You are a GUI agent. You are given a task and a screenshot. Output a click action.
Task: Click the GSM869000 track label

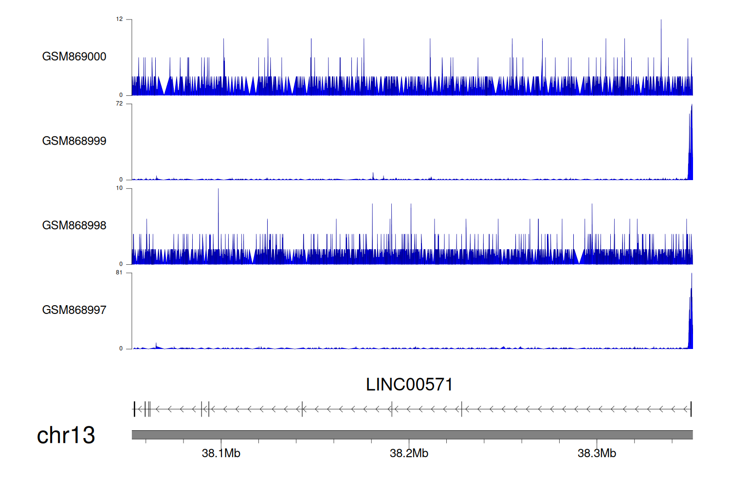(x=74, y=56)
